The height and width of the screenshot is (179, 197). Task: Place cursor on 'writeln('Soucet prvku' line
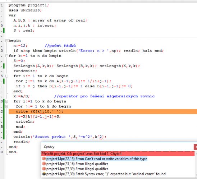[x=60, y=137]
